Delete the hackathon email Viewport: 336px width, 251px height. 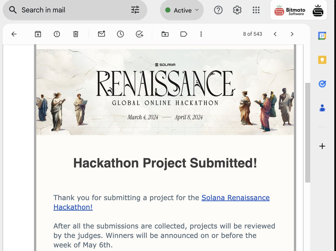coord(75,34)
